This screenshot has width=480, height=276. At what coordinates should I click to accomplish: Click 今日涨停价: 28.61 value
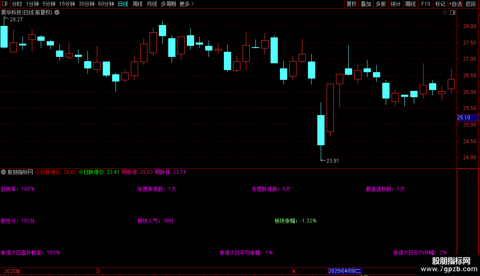tap(55, 172)
